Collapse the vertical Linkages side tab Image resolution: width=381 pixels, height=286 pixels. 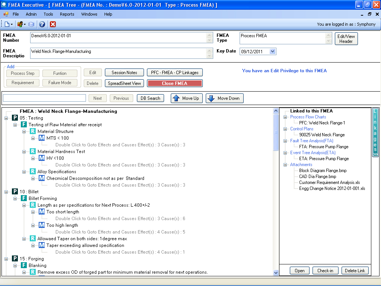[x=375, y=133]
